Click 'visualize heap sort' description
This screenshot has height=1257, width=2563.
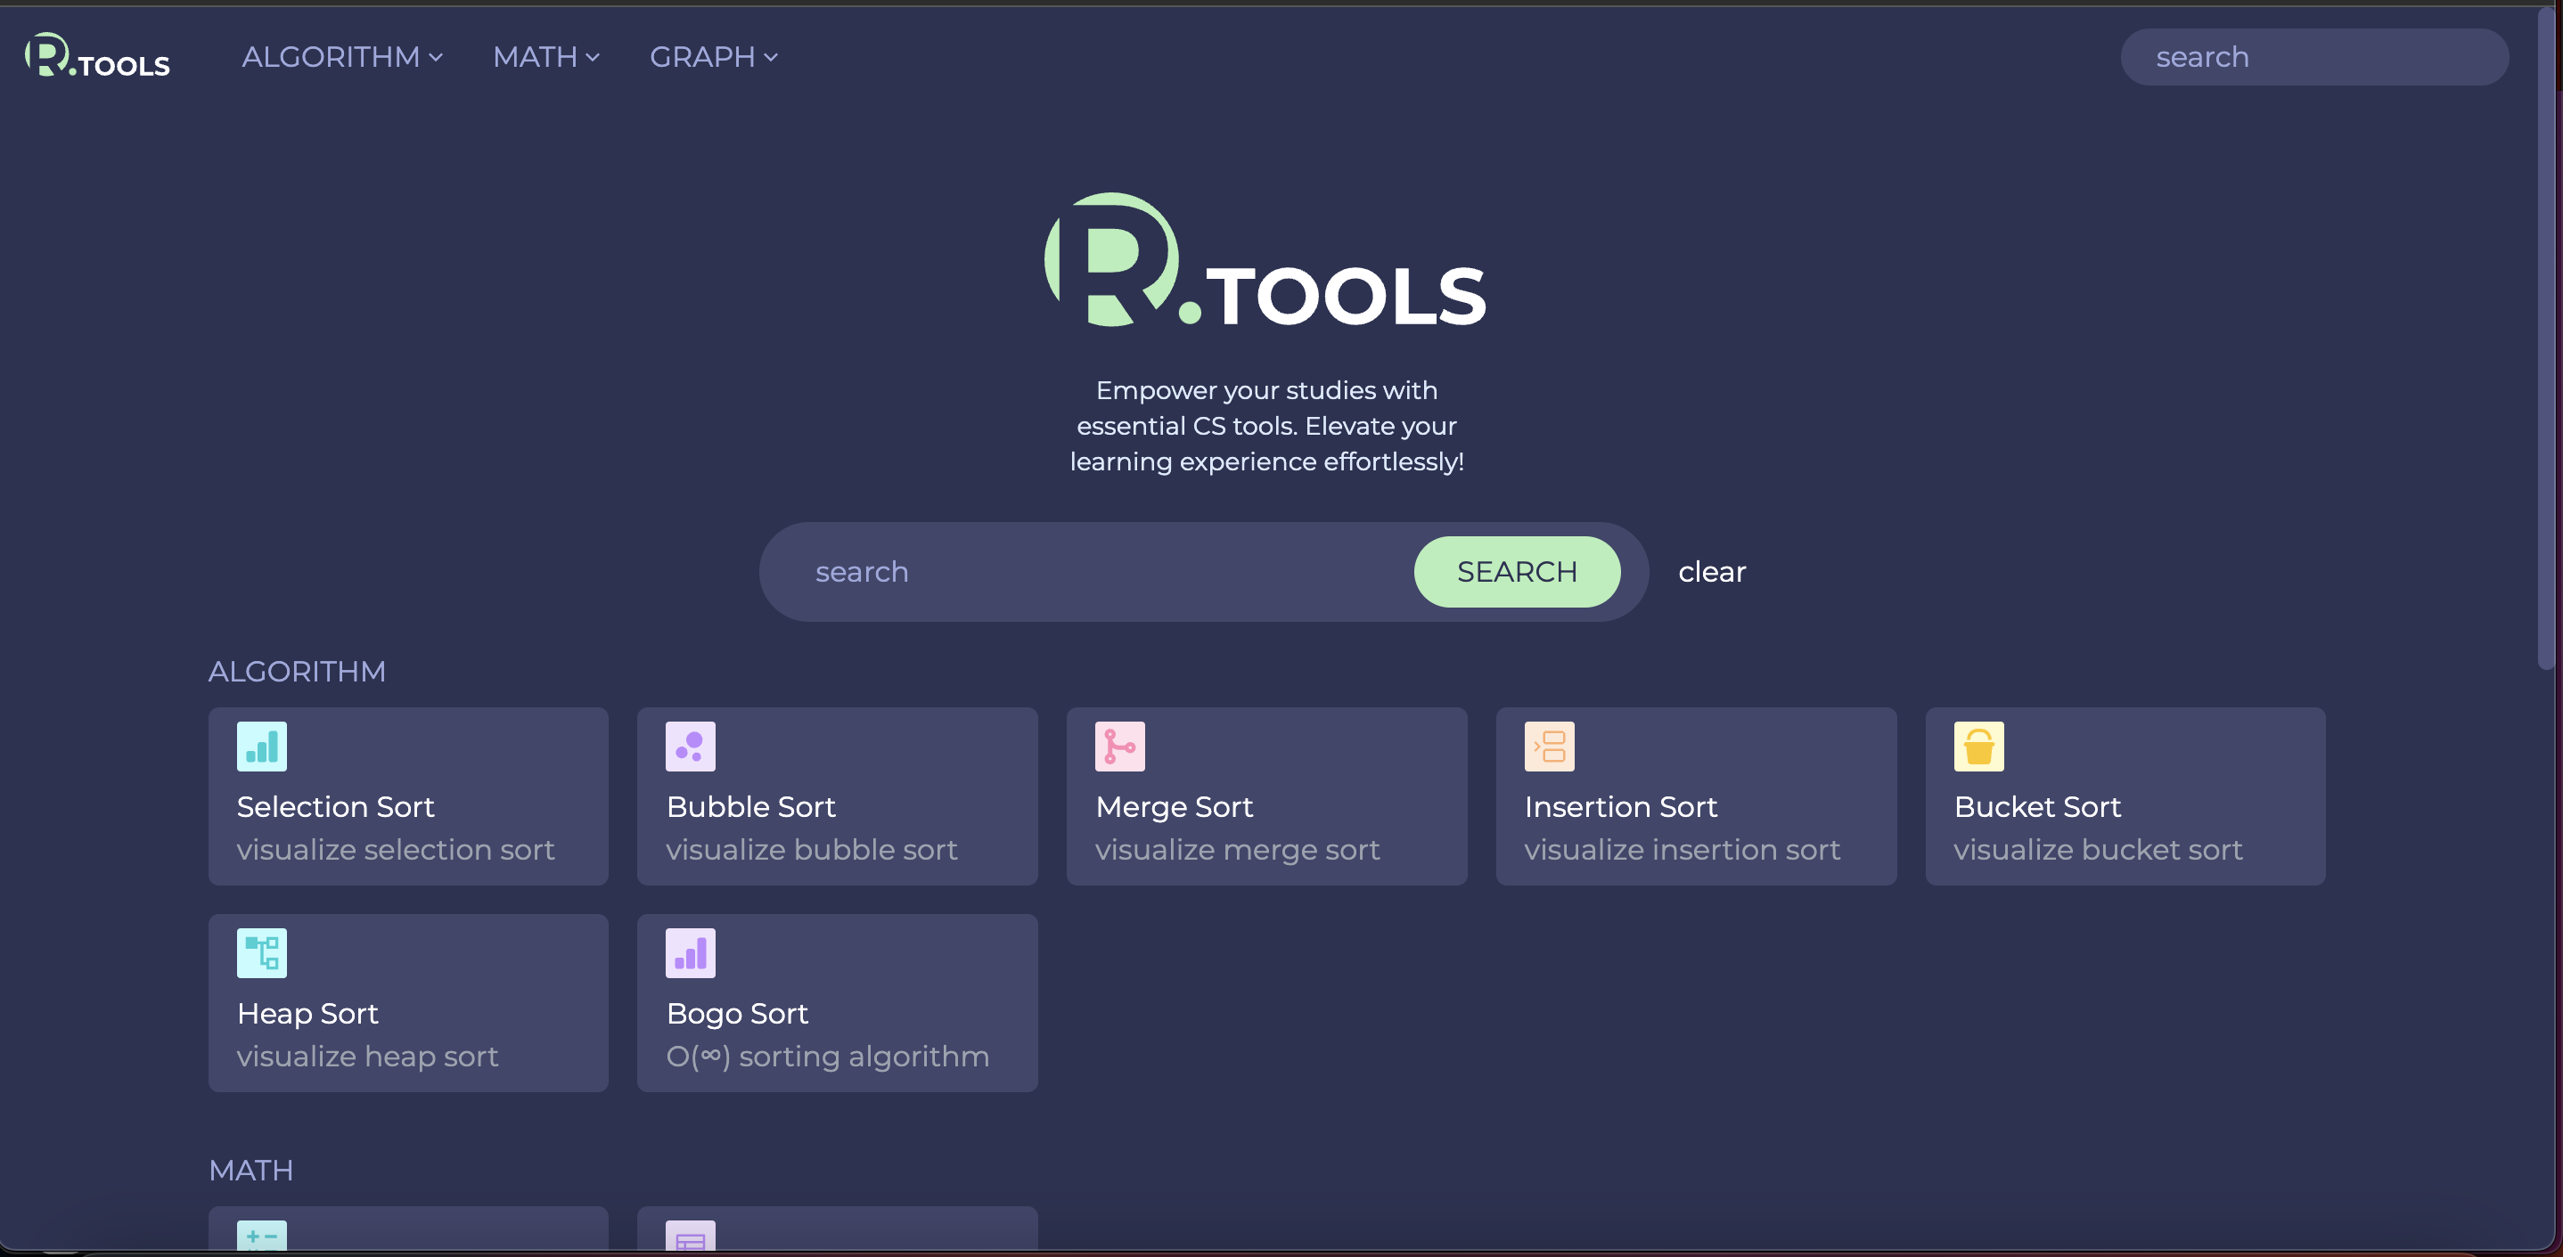[x=367, y=1057]
